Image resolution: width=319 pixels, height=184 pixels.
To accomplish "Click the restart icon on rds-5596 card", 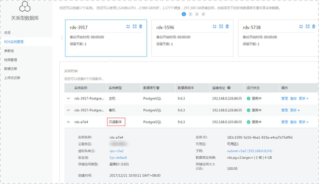I will [214, 26].
